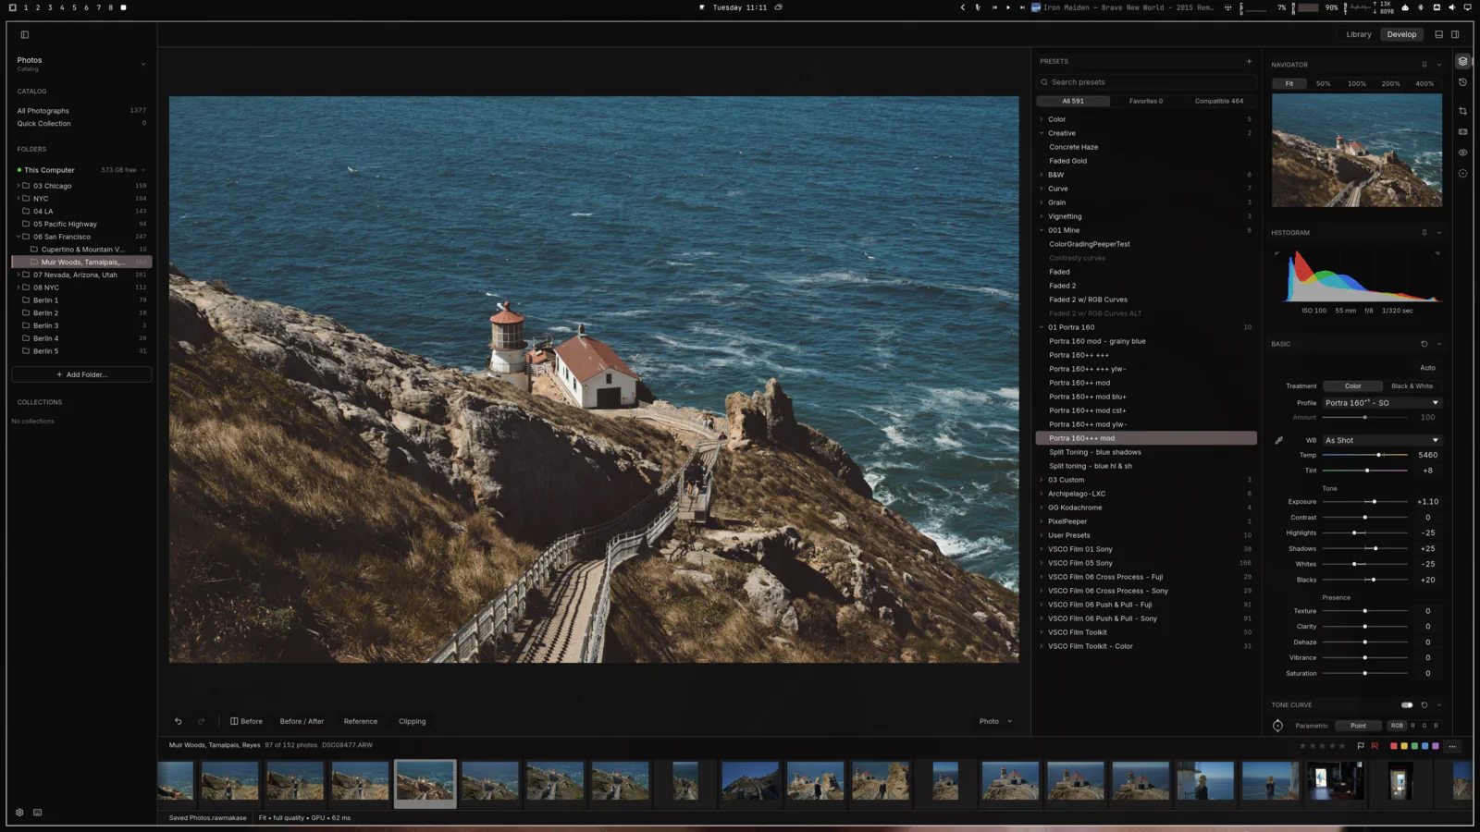Switch treatment to Black & White
The height and width of the screenshot is (832, 1480).
(1412, 386)
